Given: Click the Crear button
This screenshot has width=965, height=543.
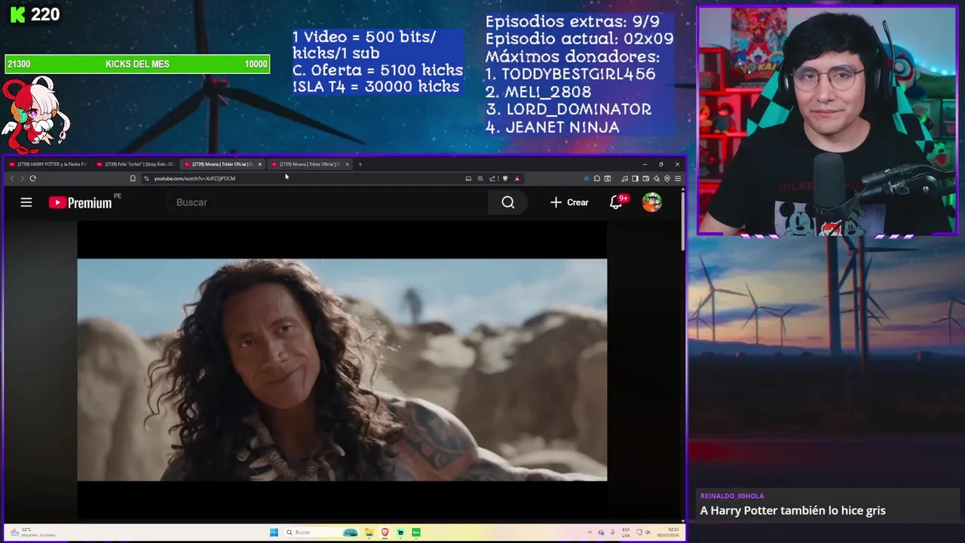Looking at the screenshot, I should point(569,202).
